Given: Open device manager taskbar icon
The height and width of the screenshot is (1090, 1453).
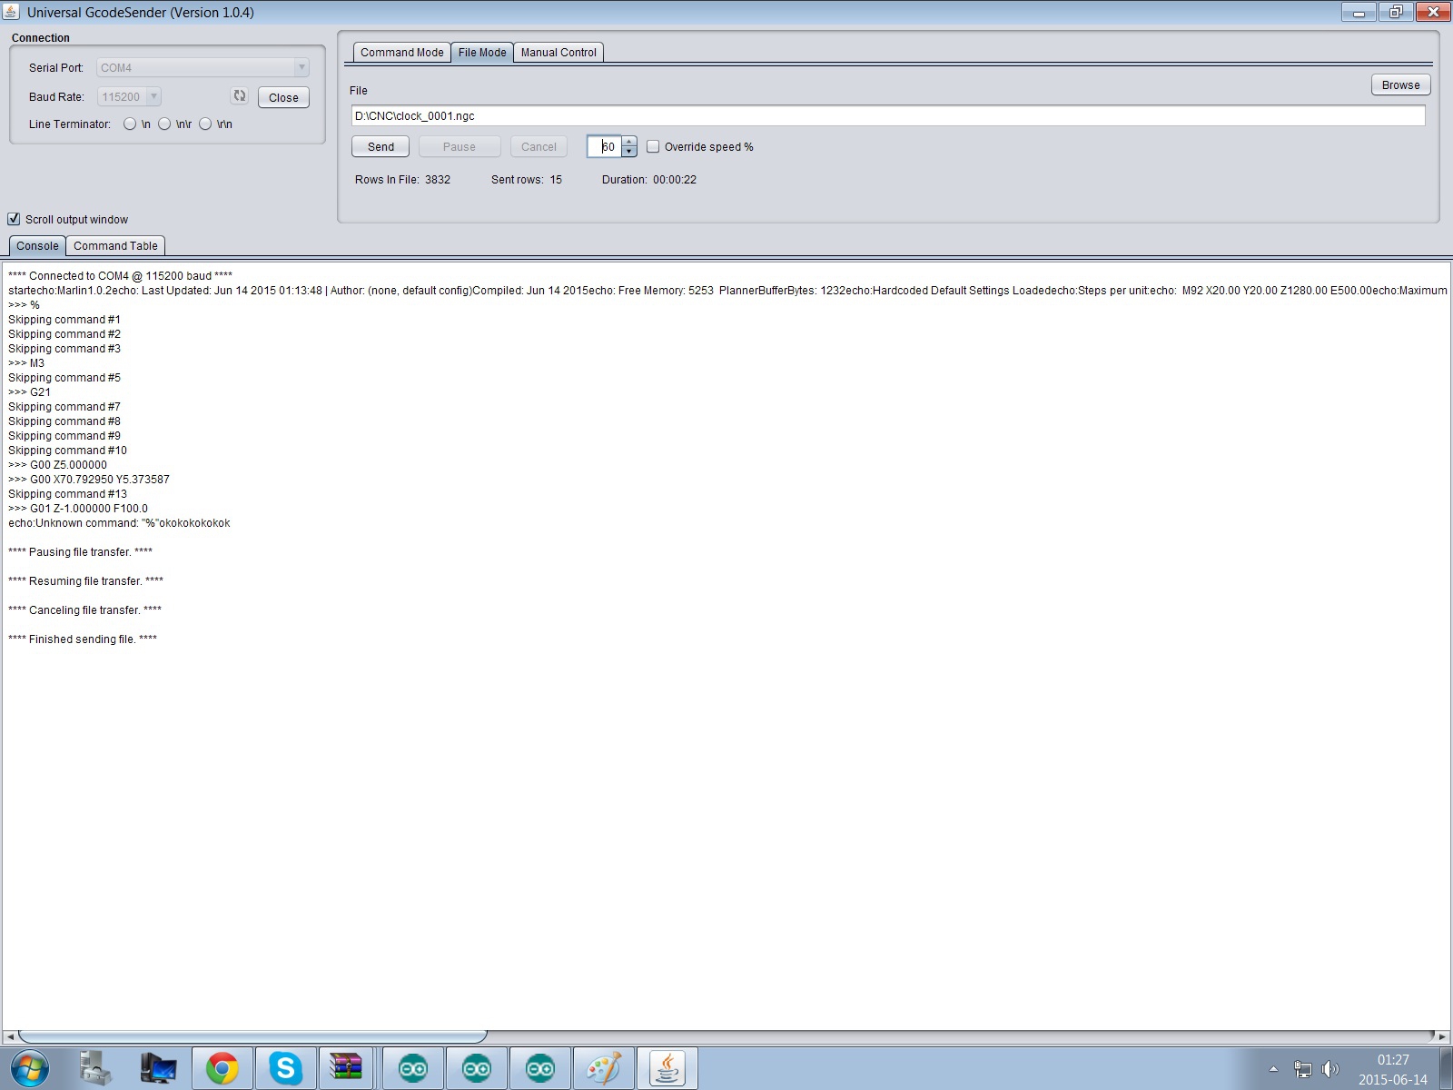Looking at the screenshot, I should pyautogui.click(x=94, y=1068).
